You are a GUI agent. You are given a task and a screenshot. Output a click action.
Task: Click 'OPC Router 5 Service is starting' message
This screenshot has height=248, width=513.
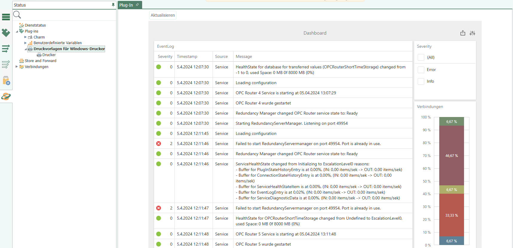click(286, 234)
